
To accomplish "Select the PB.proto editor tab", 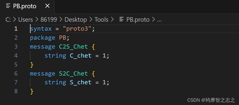I will tap(27, 6).
